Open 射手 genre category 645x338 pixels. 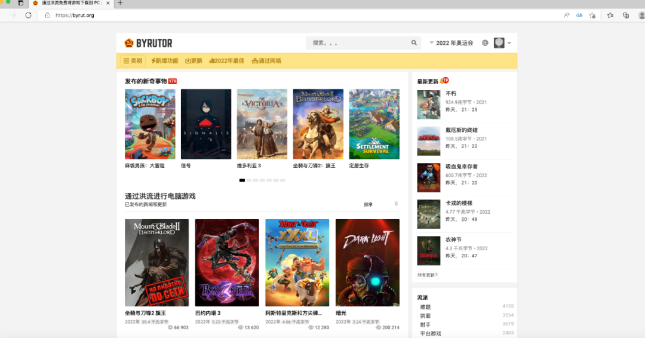tap(425, 324)
